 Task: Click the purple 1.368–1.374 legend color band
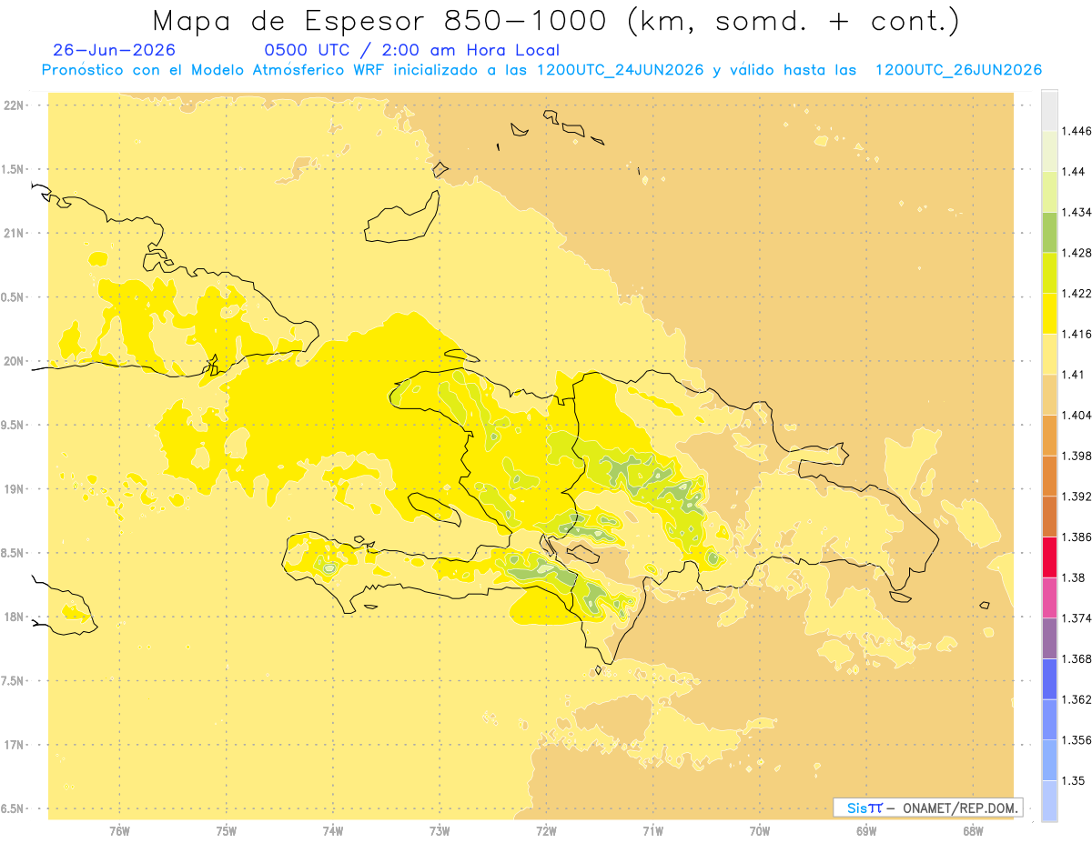click(1049, 637)
